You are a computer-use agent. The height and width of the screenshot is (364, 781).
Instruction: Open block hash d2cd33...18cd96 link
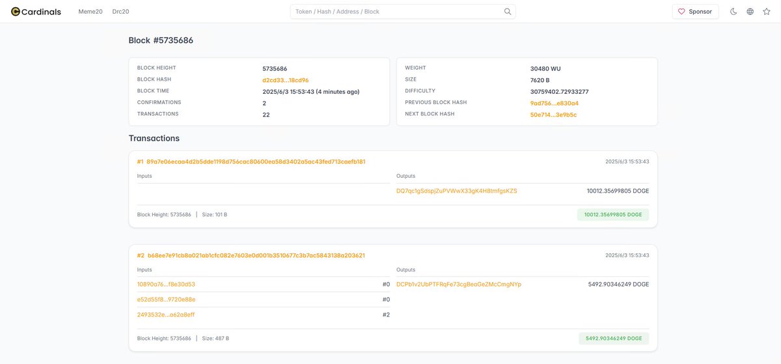[285, 80]
